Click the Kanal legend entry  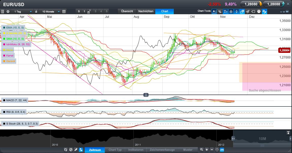[8, 56]
